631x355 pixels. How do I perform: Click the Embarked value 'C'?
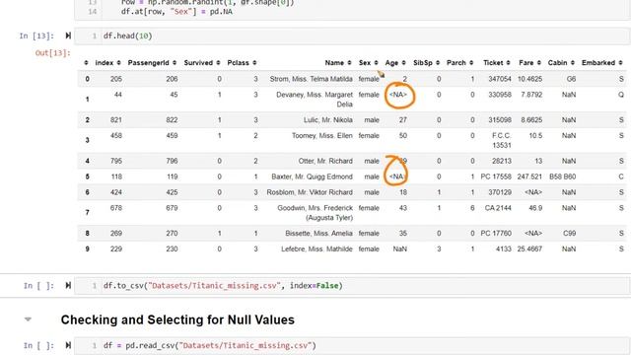pos(621,177)
